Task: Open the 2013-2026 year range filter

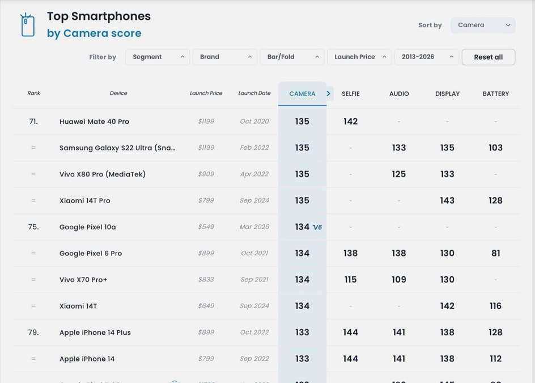Action: click(x=426, y=57)
